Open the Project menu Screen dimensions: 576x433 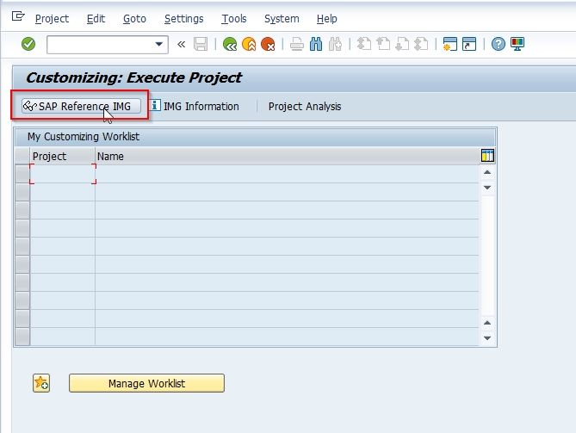coord(52,19)
